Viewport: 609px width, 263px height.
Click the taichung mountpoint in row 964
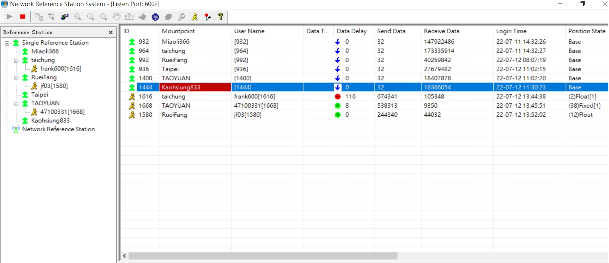pyautogui.click(x=173, y=51)
